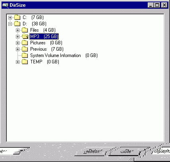Collapse the D: drive node
Image resolution: width=170 pixels, height=162 pixels.
coord(10,24)
